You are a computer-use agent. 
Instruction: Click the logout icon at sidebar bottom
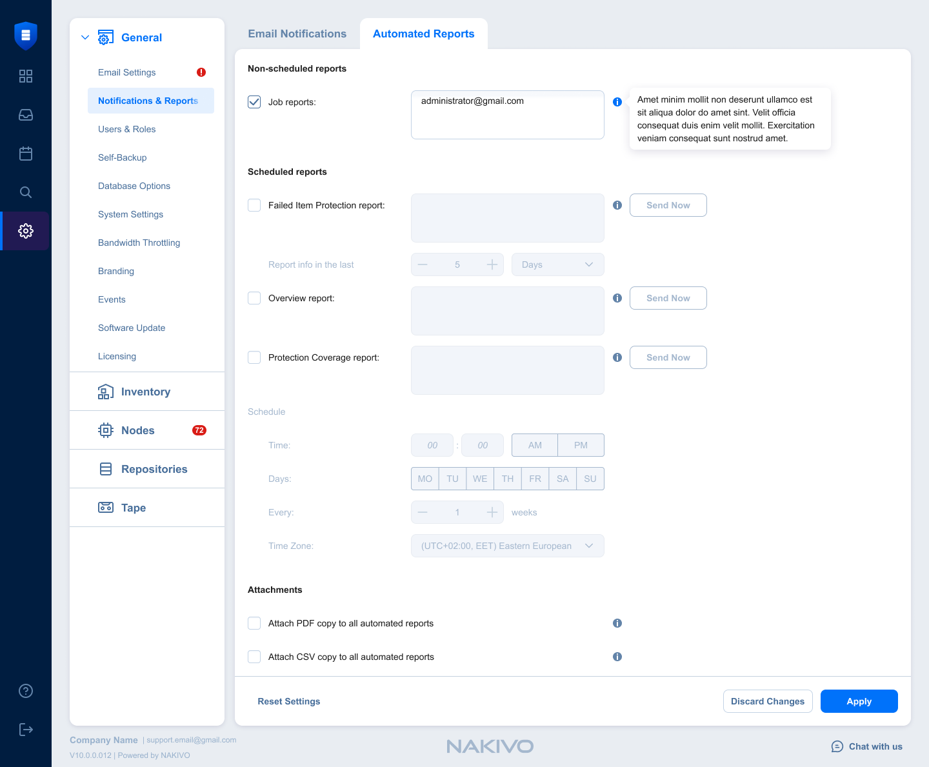(x=26, y=730)
